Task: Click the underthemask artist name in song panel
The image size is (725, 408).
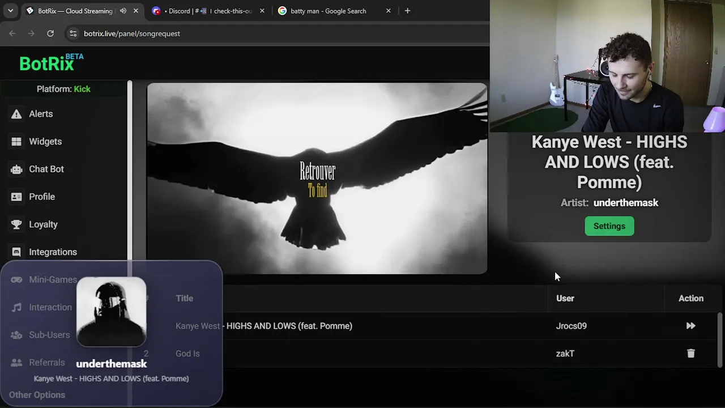Action: point(626,203)
